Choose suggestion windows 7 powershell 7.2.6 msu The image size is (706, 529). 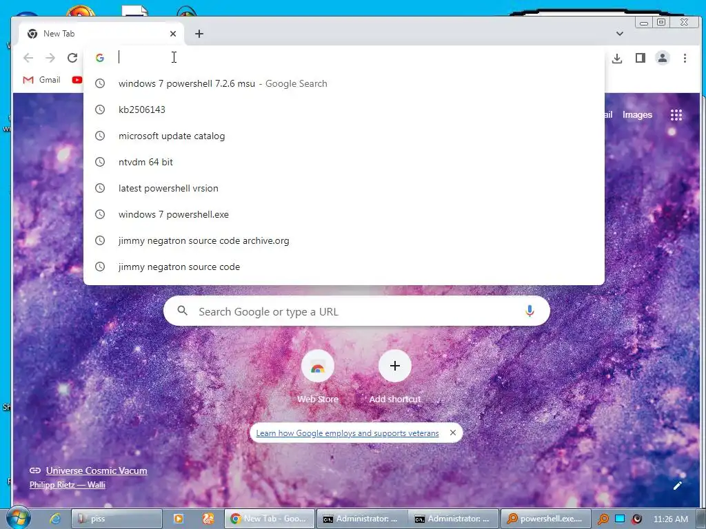[x=344, y=83]
